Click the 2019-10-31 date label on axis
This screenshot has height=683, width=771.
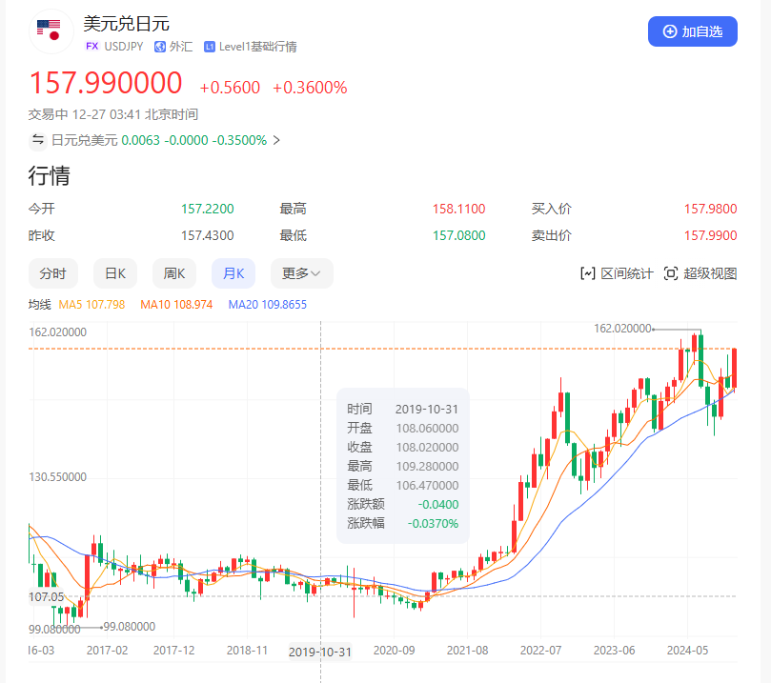tap(320, 652)
